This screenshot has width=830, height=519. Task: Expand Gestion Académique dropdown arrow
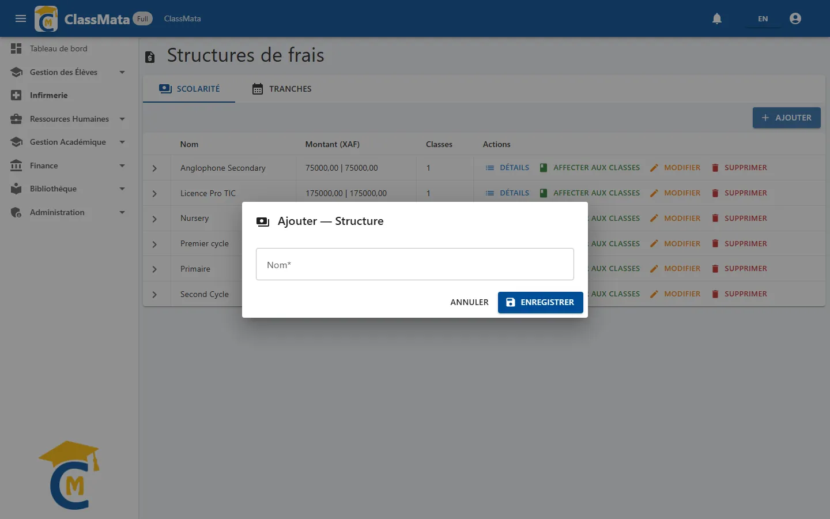point(122,142)
